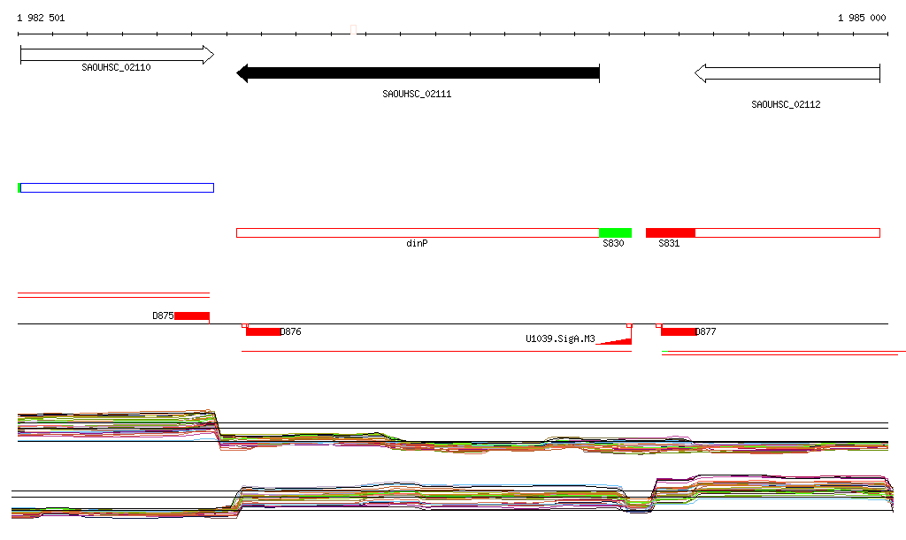Click the D876 label

coord(290,331)
